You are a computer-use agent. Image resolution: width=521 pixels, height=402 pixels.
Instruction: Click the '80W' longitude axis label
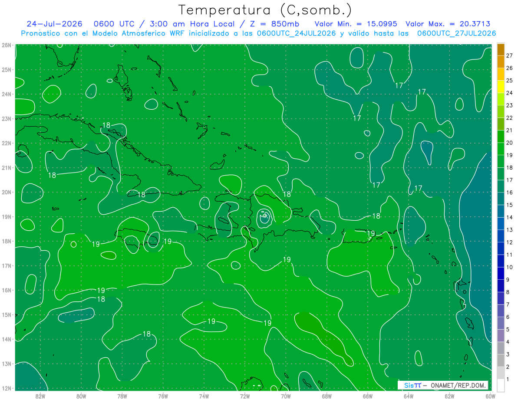click(x=81, y=396)
